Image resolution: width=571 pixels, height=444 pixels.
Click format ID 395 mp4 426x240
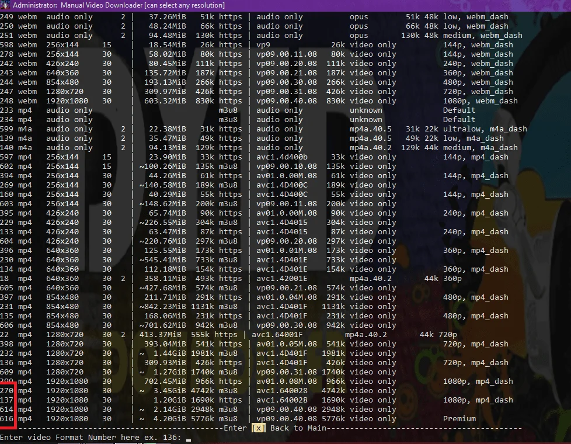pos(6,213)
